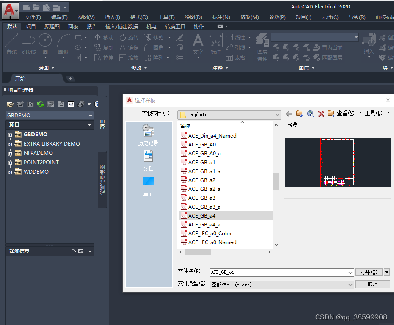This screenshot has width=394, height=325.
Task: Switch to the Reports (报告) ribbon tab
Action: [92, 26]
